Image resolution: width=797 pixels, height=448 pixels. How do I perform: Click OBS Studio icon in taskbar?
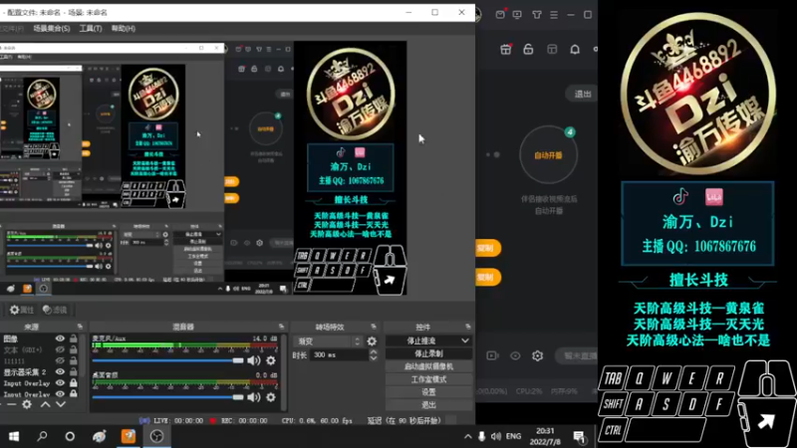tap(156, 436)
